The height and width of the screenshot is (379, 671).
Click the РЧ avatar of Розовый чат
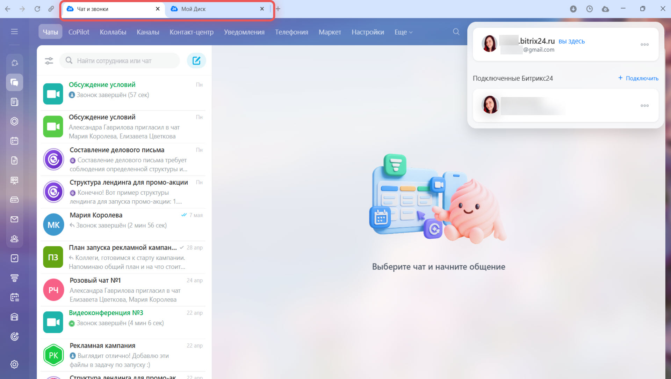[53, 290]
